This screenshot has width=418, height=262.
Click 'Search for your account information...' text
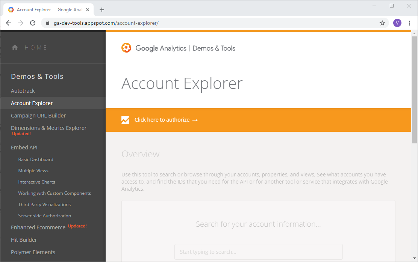click(x=258, y=224)
